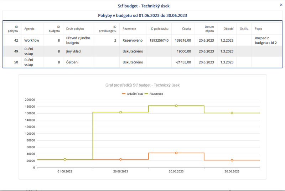Toggle 'Aktuální stav' series in legend

coord(133,94)
